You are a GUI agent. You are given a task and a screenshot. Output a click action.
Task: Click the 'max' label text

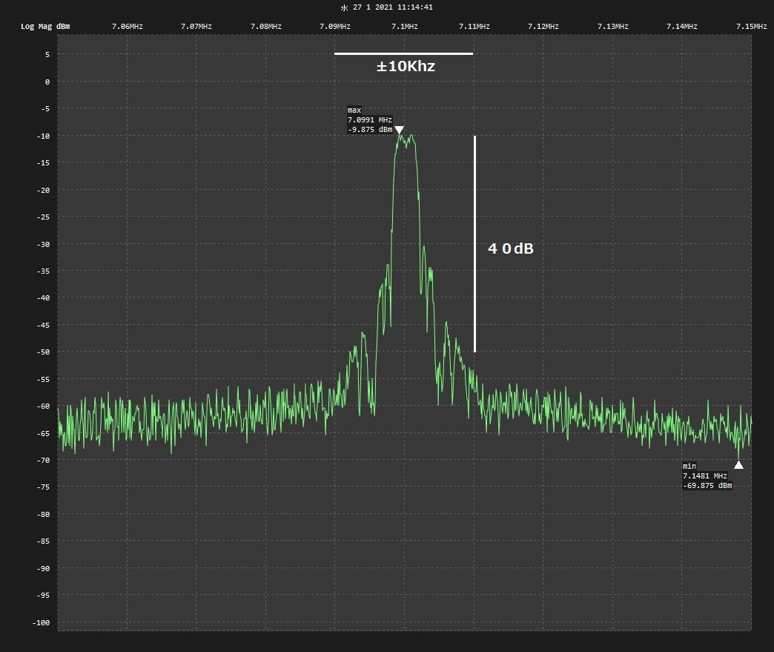[x=354, y=110]
